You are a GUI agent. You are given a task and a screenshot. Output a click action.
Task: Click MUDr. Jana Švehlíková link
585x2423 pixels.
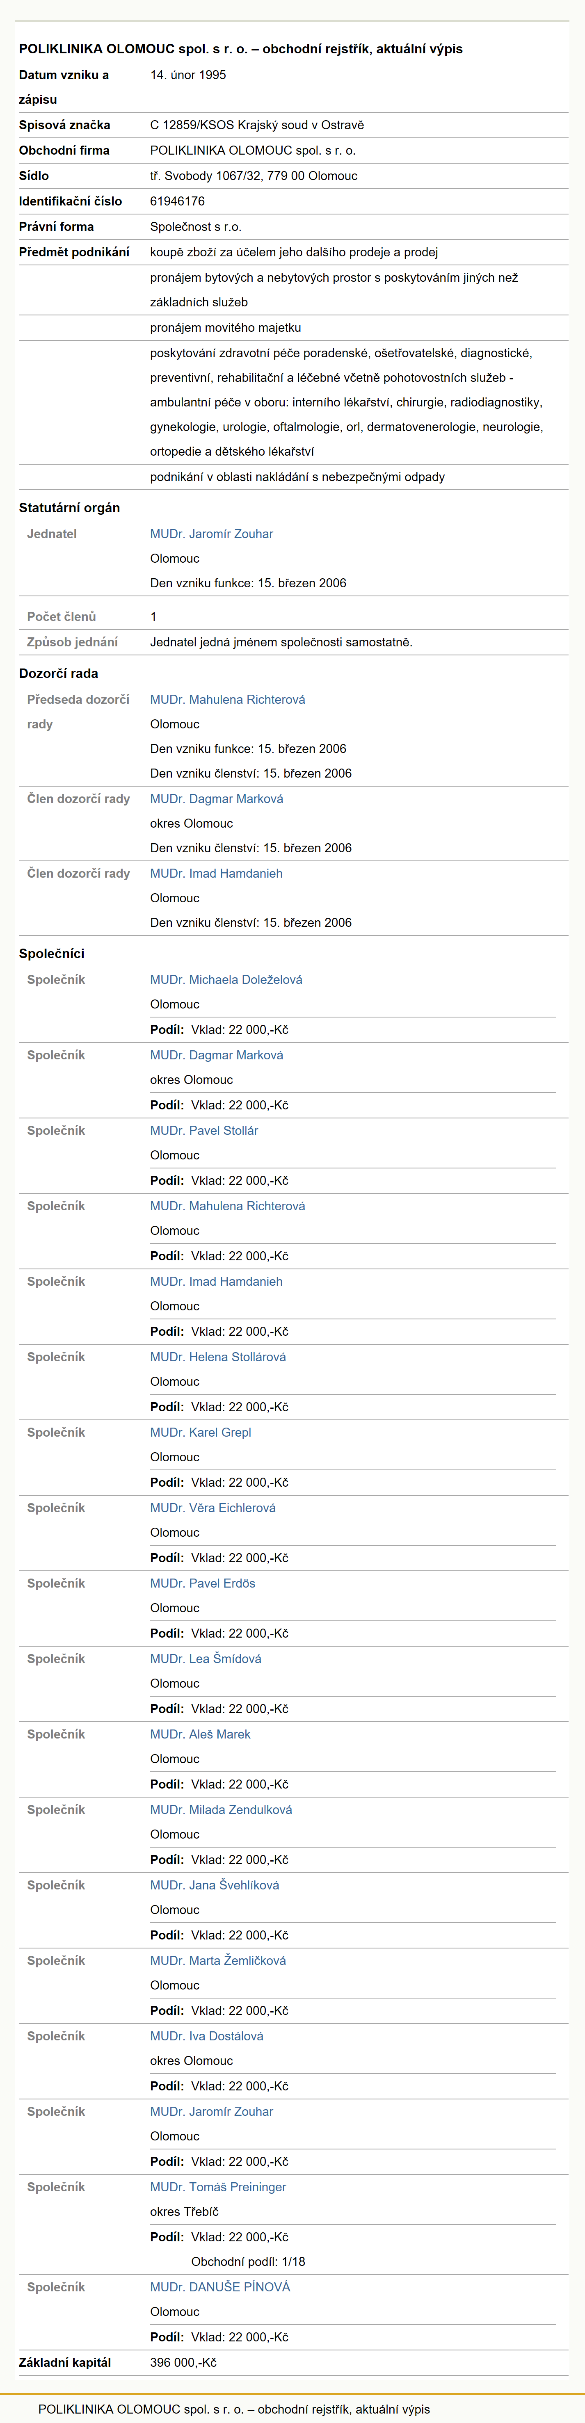click(215, 1885)
